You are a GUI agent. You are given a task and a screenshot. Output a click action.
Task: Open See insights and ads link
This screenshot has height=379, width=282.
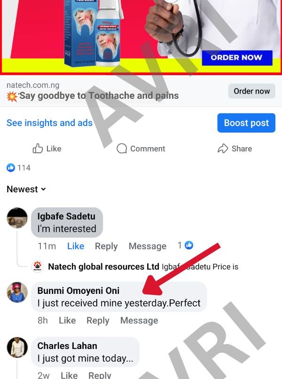point(49,123)
